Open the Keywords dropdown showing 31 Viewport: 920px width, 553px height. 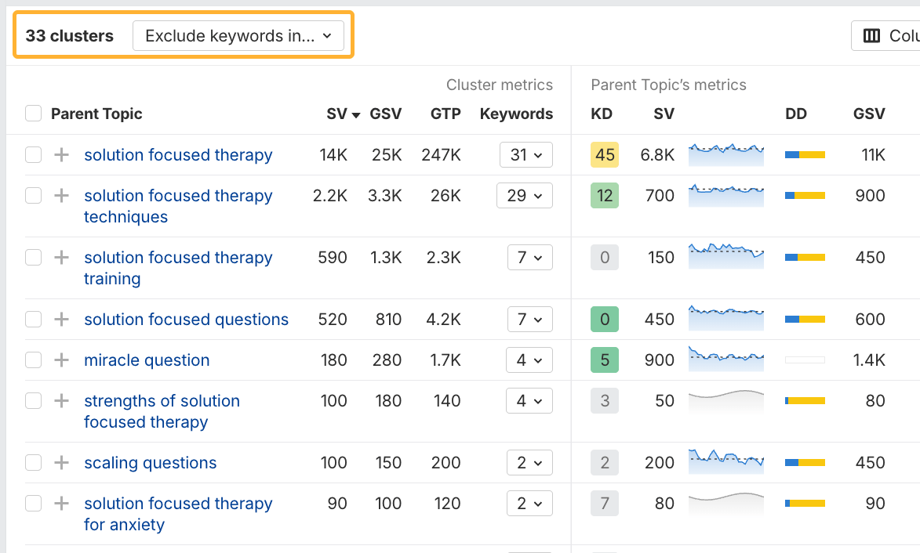point(525,154)
